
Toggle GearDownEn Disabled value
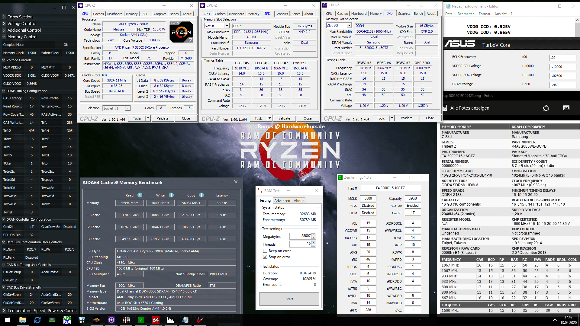click(x=69, y=227)
